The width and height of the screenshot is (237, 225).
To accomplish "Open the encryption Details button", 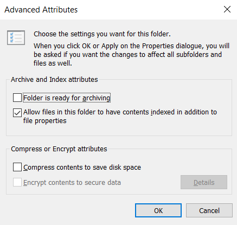I will coord(204,182).
